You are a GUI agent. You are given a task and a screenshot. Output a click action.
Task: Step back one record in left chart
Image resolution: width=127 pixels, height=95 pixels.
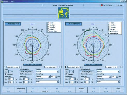(x=6, y=67)
